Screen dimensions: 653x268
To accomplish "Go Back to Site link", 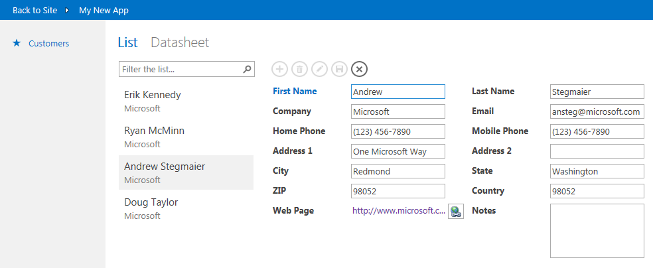I will coord(35,10).
